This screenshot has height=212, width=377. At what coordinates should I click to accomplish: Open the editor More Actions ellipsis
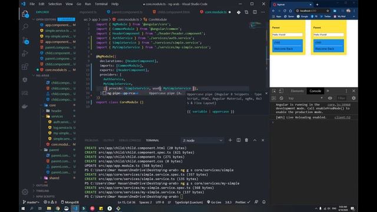click(263, 12)
